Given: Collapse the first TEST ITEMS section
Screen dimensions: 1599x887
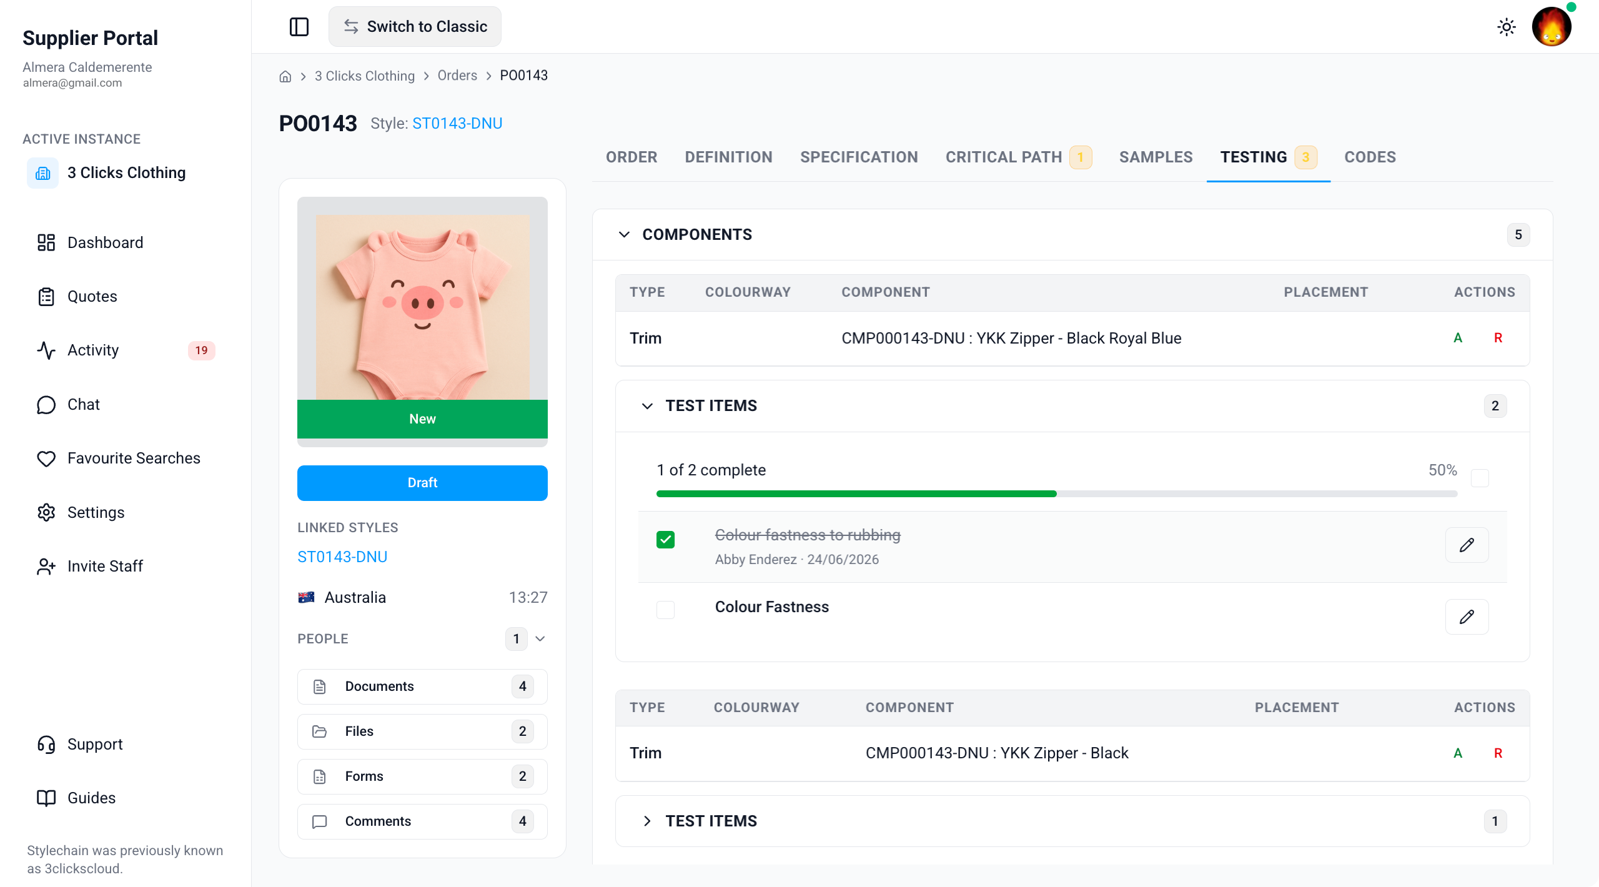Looking at the screenshot, I should [647, 406].
